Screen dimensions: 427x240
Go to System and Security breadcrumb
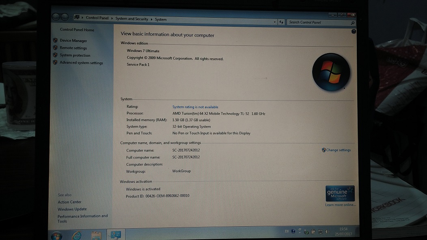pos(132,19)
